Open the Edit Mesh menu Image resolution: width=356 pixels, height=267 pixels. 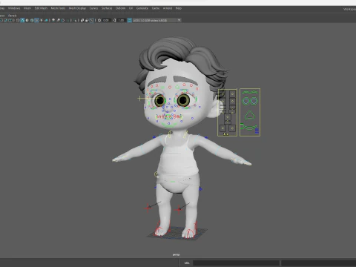(41, 8)
